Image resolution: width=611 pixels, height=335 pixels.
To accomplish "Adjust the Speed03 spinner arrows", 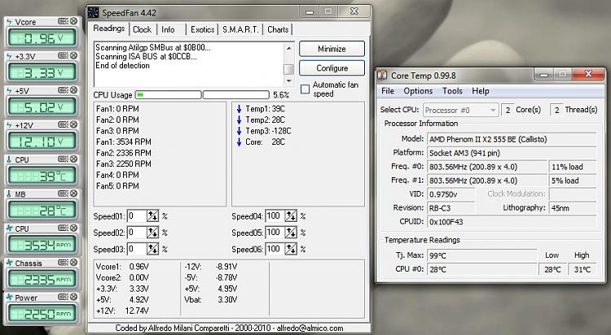I will click(152, 249).
